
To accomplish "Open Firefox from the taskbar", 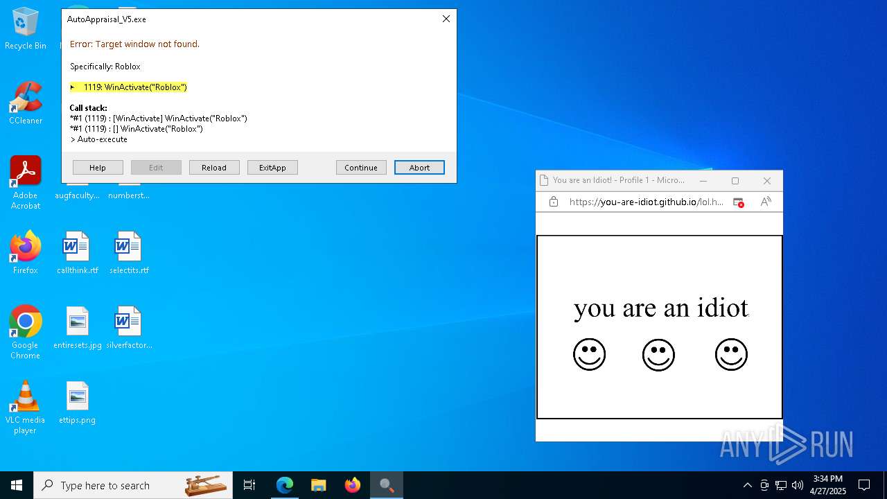I will pyautogui.click(x=353, y=485).
